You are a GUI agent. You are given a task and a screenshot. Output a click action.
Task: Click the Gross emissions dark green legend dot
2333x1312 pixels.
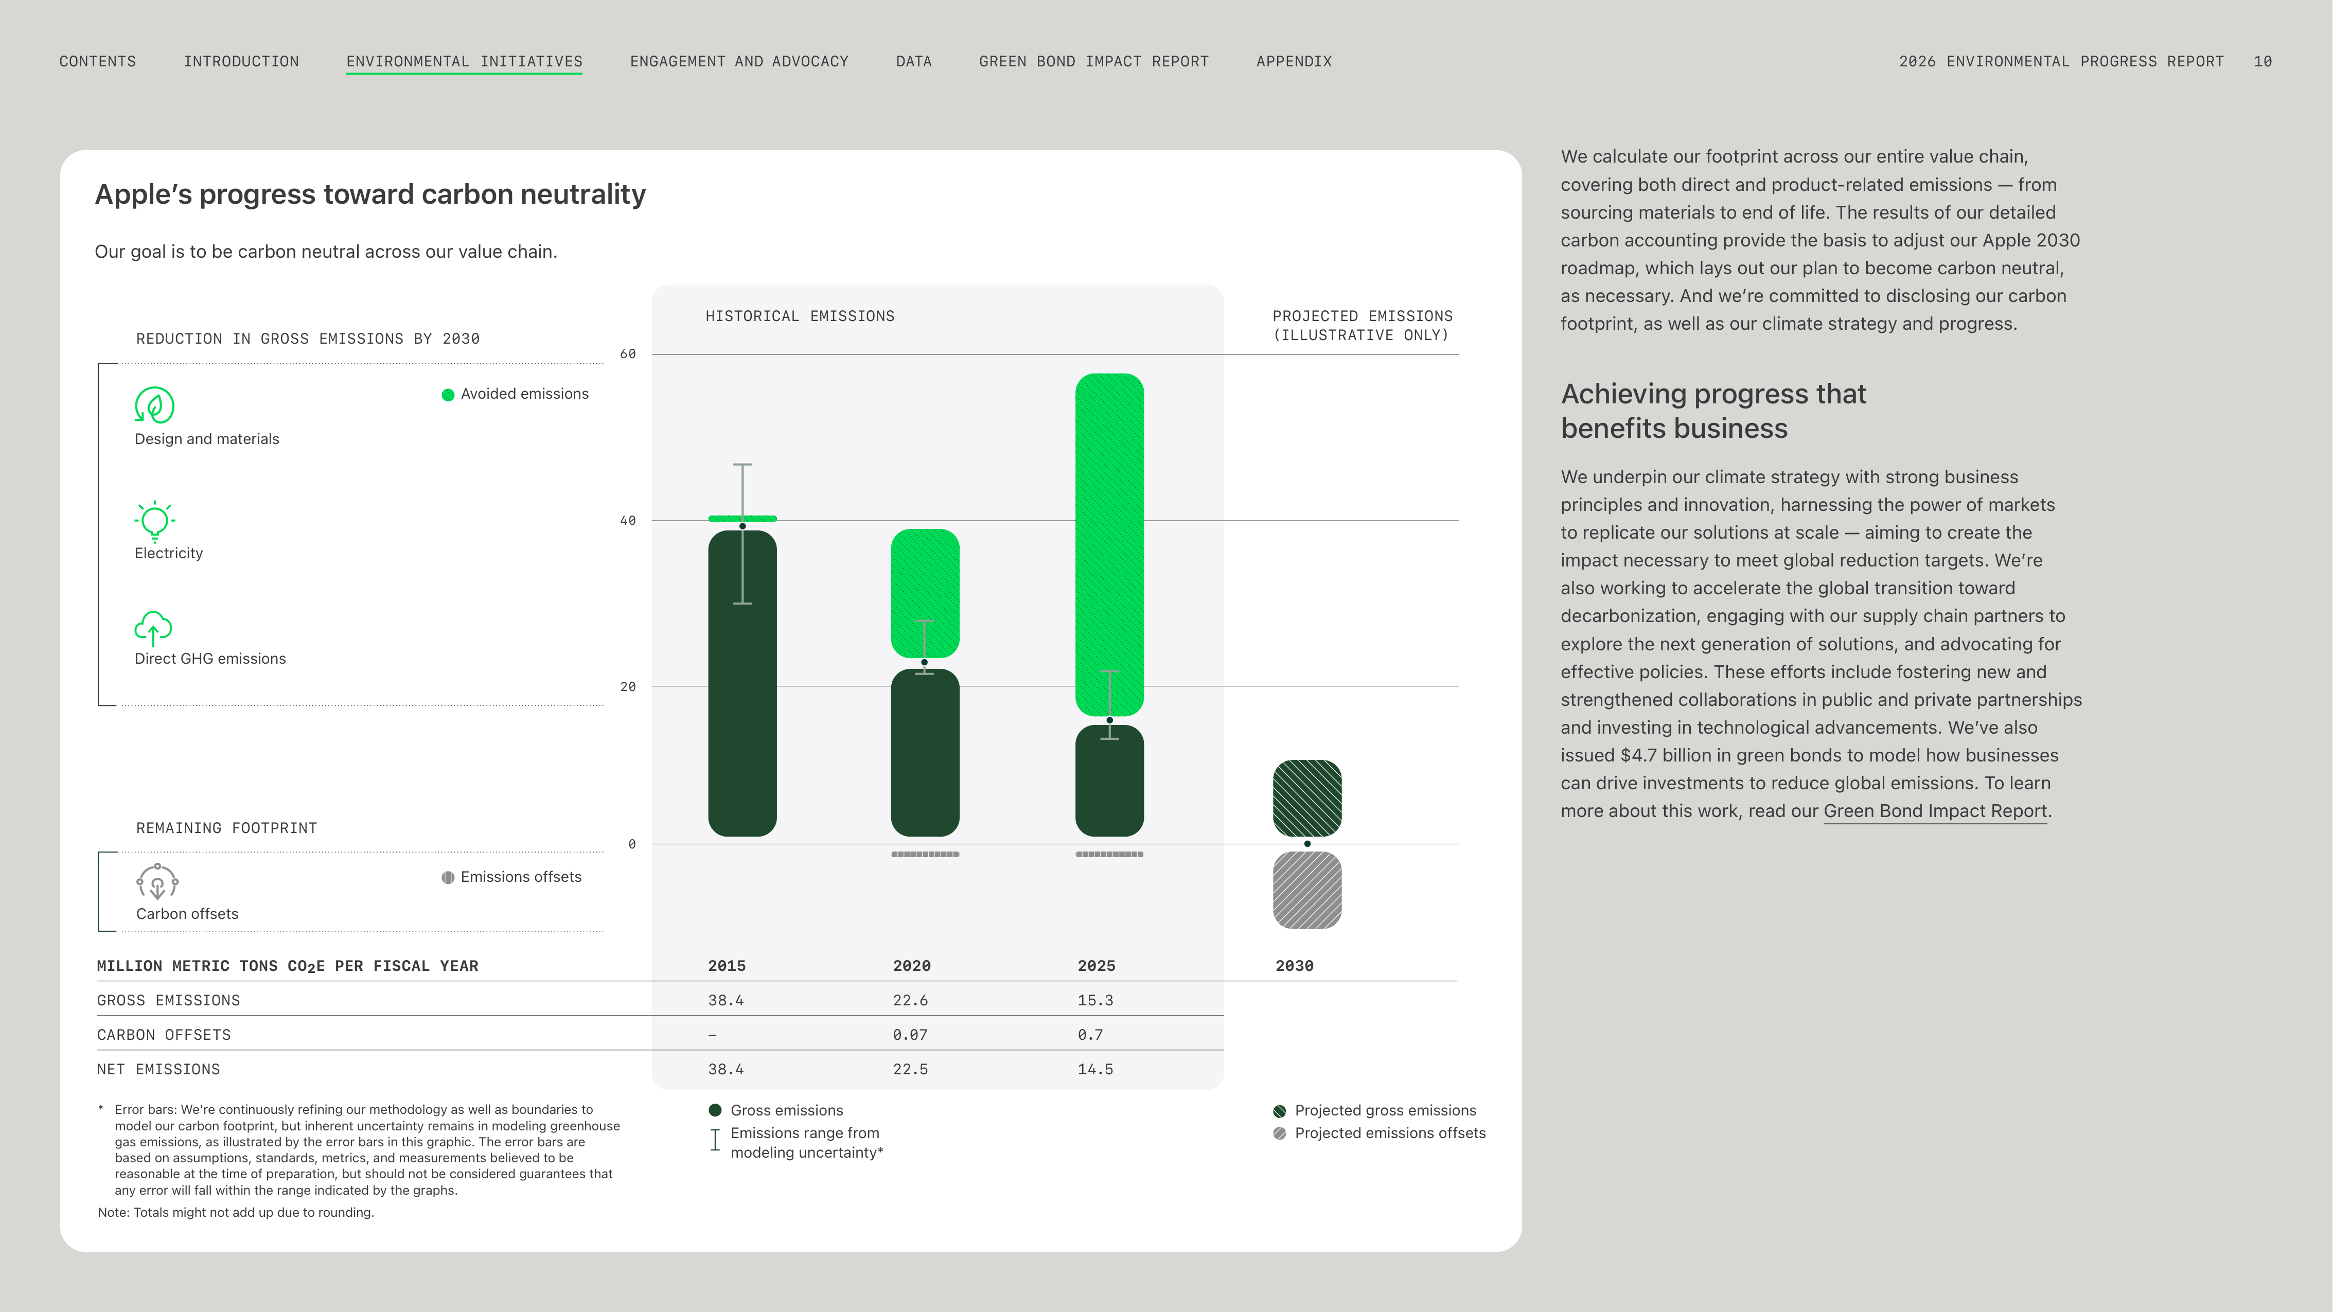coord(715,1110)
